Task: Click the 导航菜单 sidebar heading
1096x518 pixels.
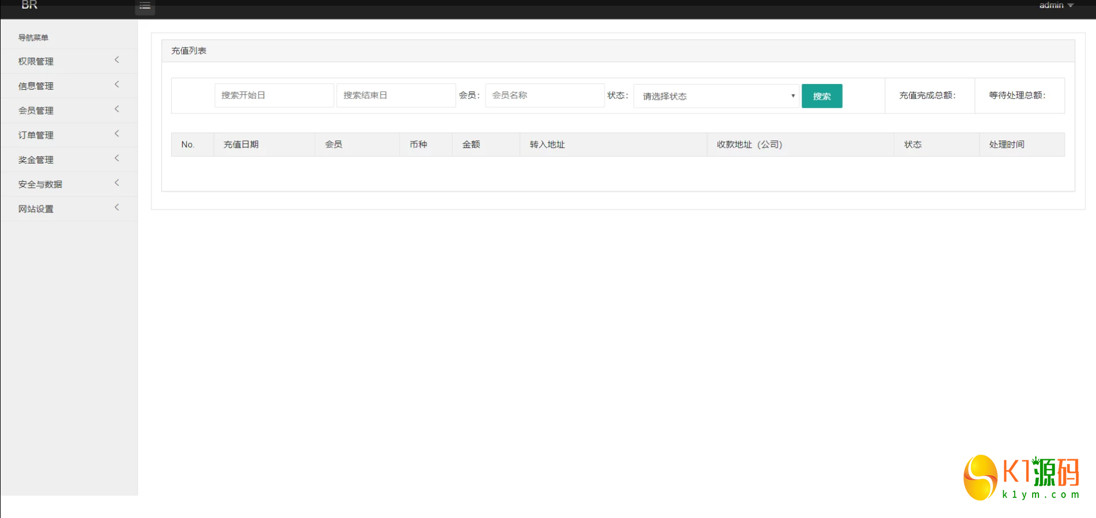Action: click(x=33, y=37)
